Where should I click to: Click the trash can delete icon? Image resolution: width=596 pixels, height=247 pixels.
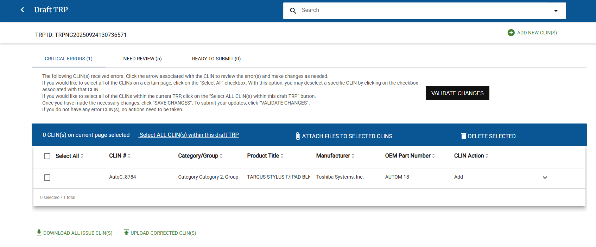[464, 136]
